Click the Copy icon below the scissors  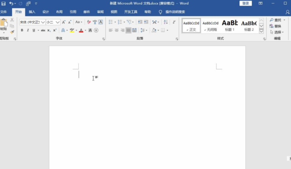[12, 26]
